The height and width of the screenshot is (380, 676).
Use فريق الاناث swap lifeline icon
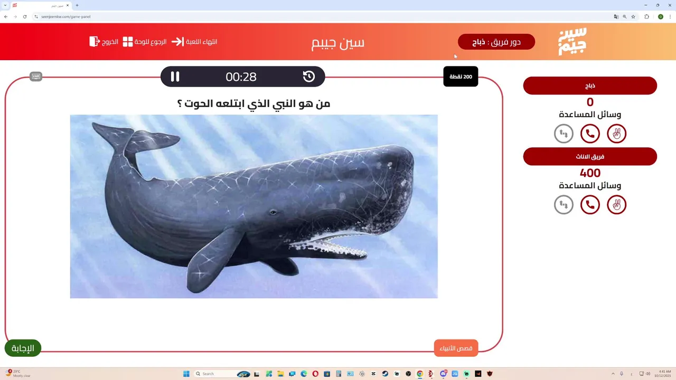[564, 204]
